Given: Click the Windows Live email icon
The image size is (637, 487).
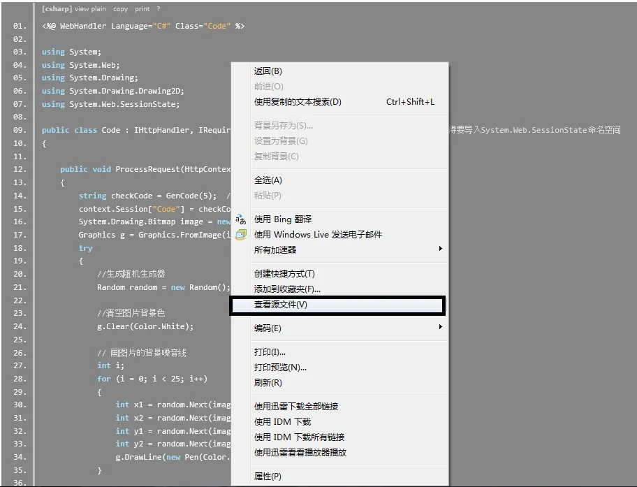Looking at the screenshot, I should [241, 235].
